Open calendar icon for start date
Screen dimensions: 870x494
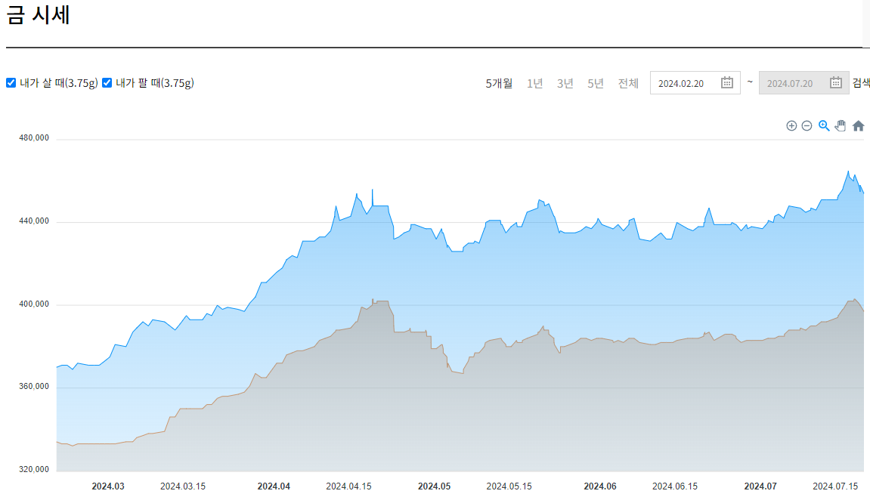click(727, 82)
